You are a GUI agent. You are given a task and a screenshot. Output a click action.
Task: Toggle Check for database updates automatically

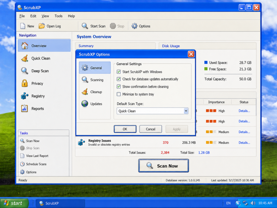coord(119,79)
